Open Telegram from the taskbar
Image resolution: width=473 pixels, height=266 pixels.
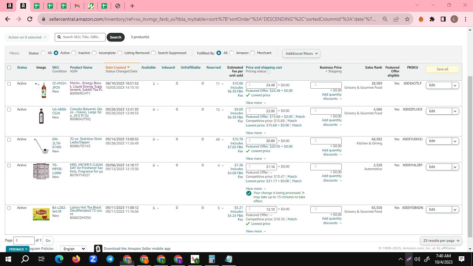click(110, 259)
